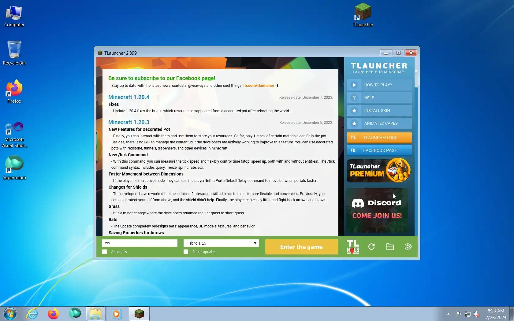Visit TLAUNCHER.ORG via the orange button

pyautogui.click(x=379, y=138)
